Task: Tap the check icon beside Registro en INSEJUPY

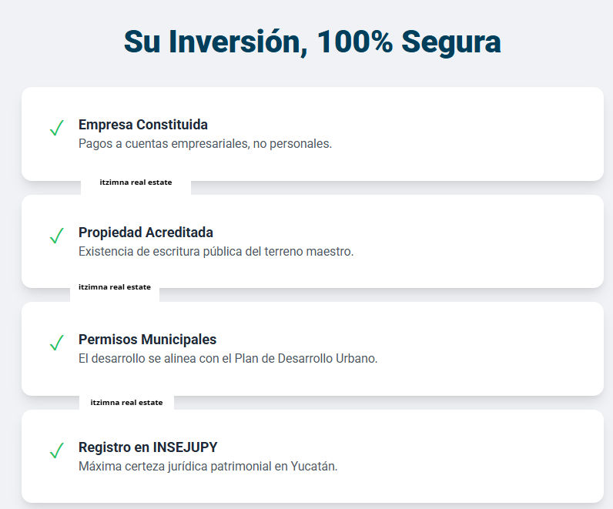Action: click(x=56, y=451)
